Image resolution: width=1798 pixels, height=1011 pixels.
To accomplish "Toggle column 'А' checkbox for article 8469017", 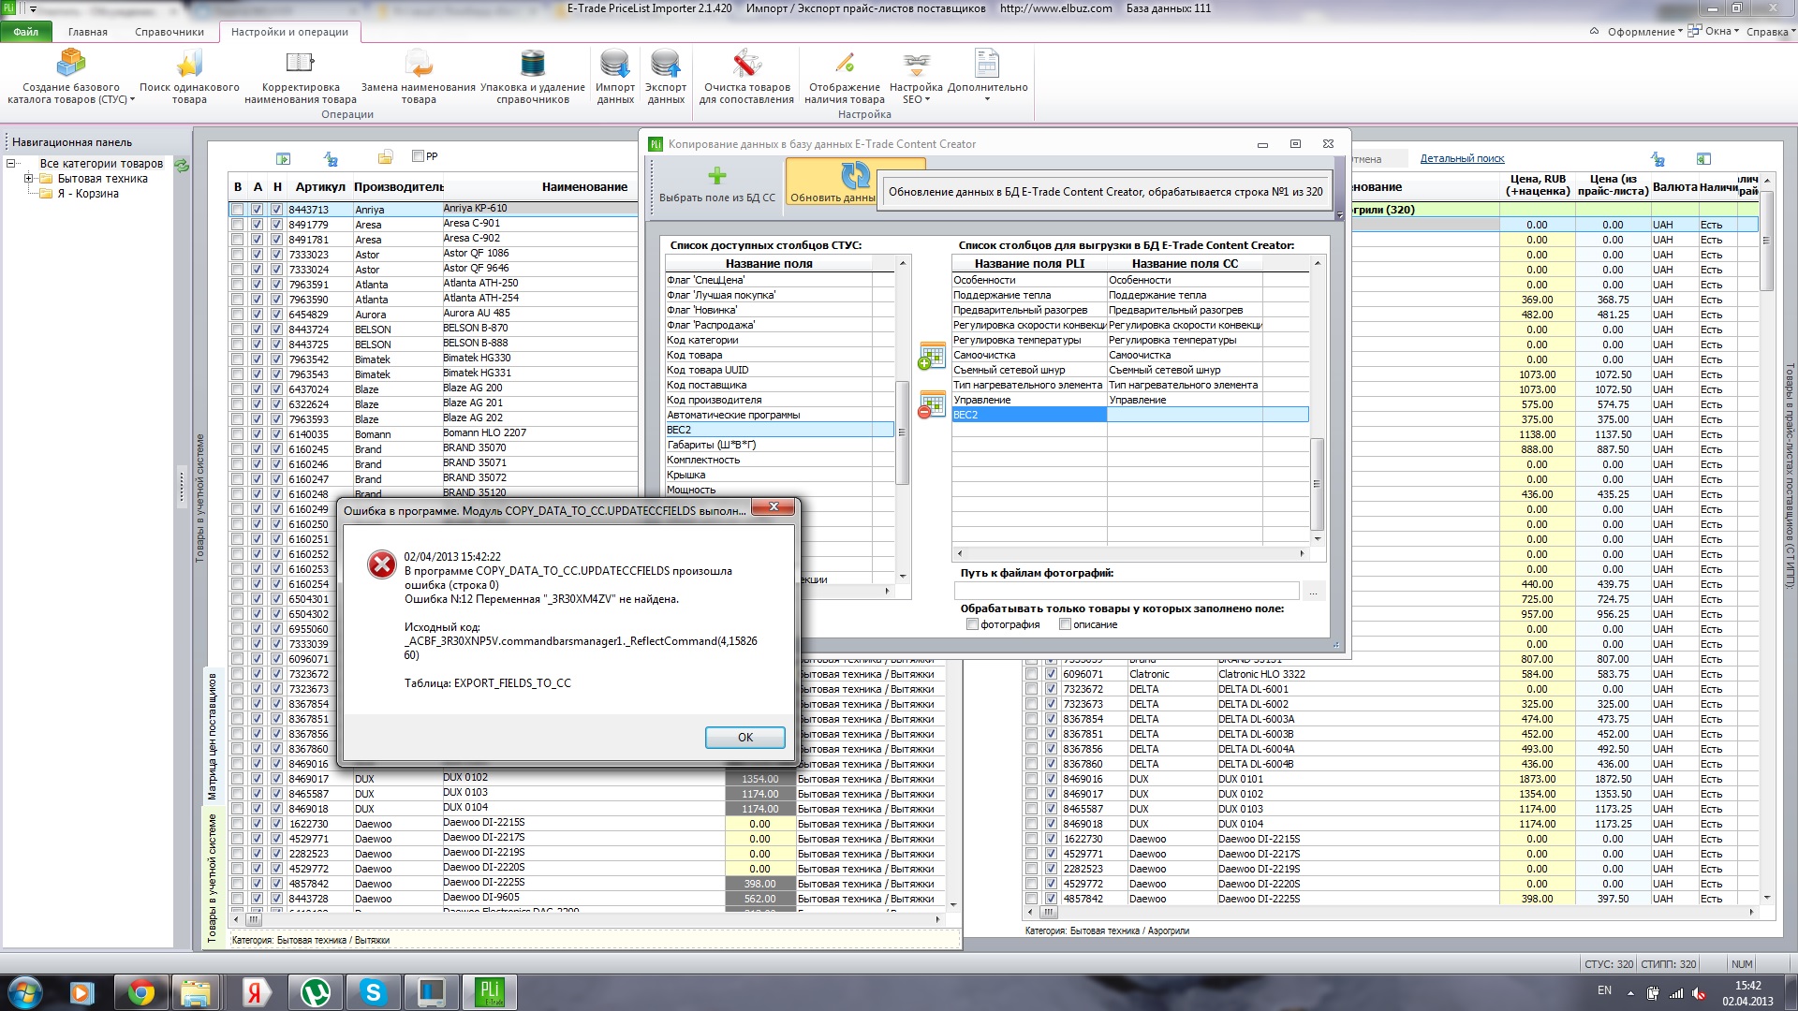I will coord(258,779).
